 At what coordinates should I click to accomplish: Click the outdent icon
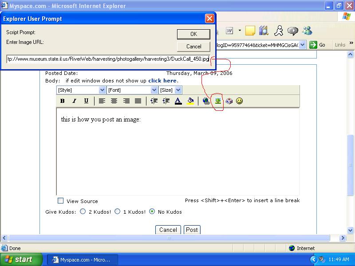pyautogui.click(x=154, y=101)
